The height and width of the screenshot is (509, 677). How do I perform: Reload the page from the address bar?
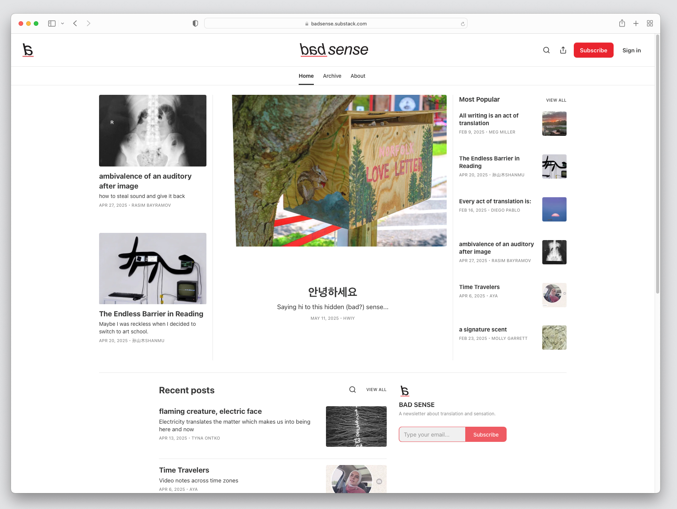(x=463, y=24)
